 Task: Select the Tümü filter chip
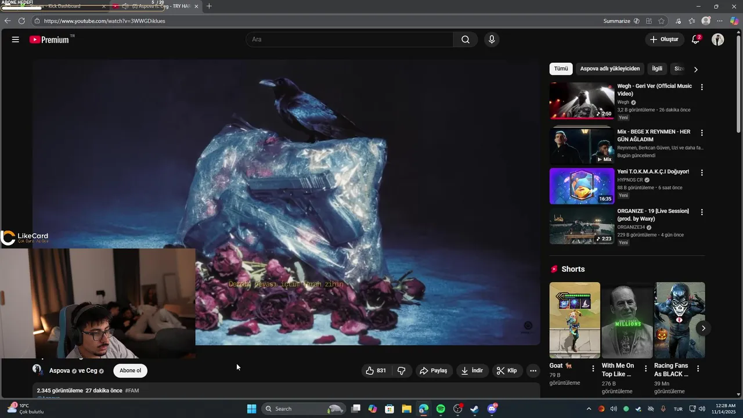point(561,69)
